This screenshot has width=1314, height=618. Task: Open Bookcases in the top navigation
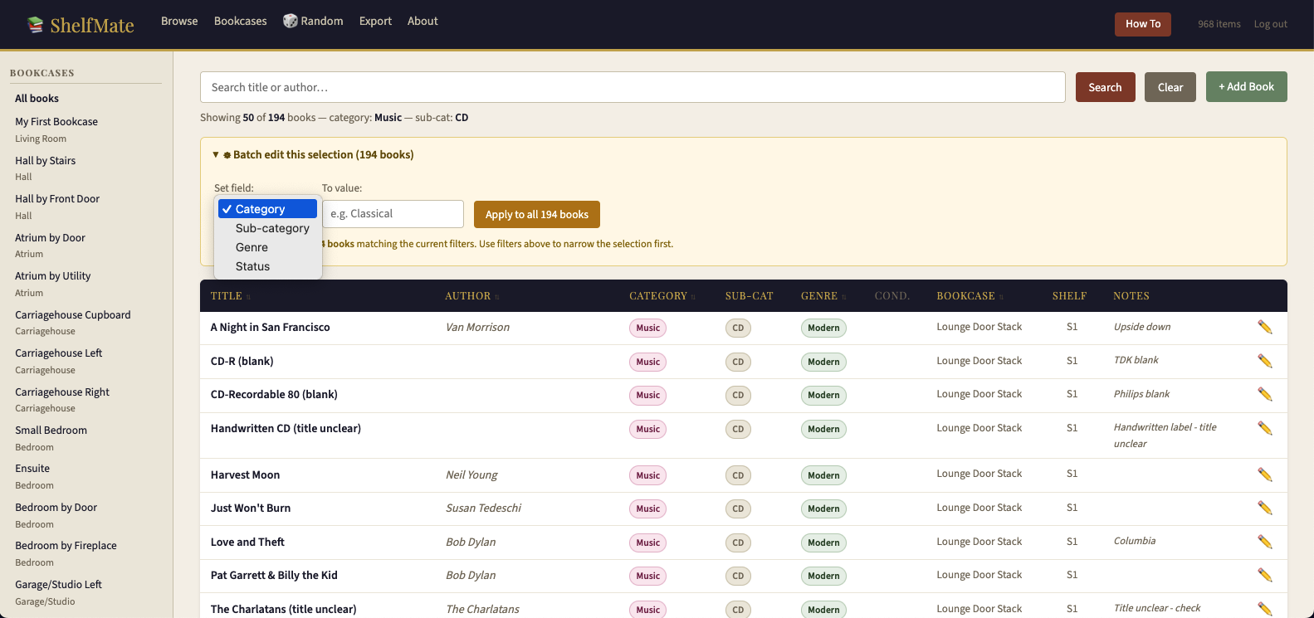pos(241,21)
